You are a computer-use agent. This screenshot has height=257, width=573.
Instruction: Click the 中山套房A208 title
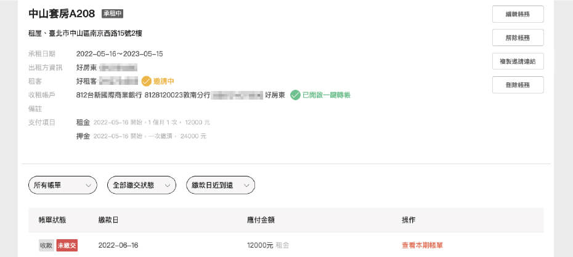pyautogui.click(x=62, y=14)
